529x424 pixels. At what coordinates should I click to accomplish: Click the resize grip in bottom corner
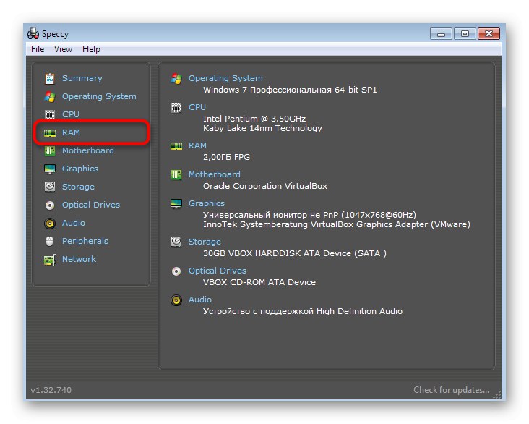(497, 395)
